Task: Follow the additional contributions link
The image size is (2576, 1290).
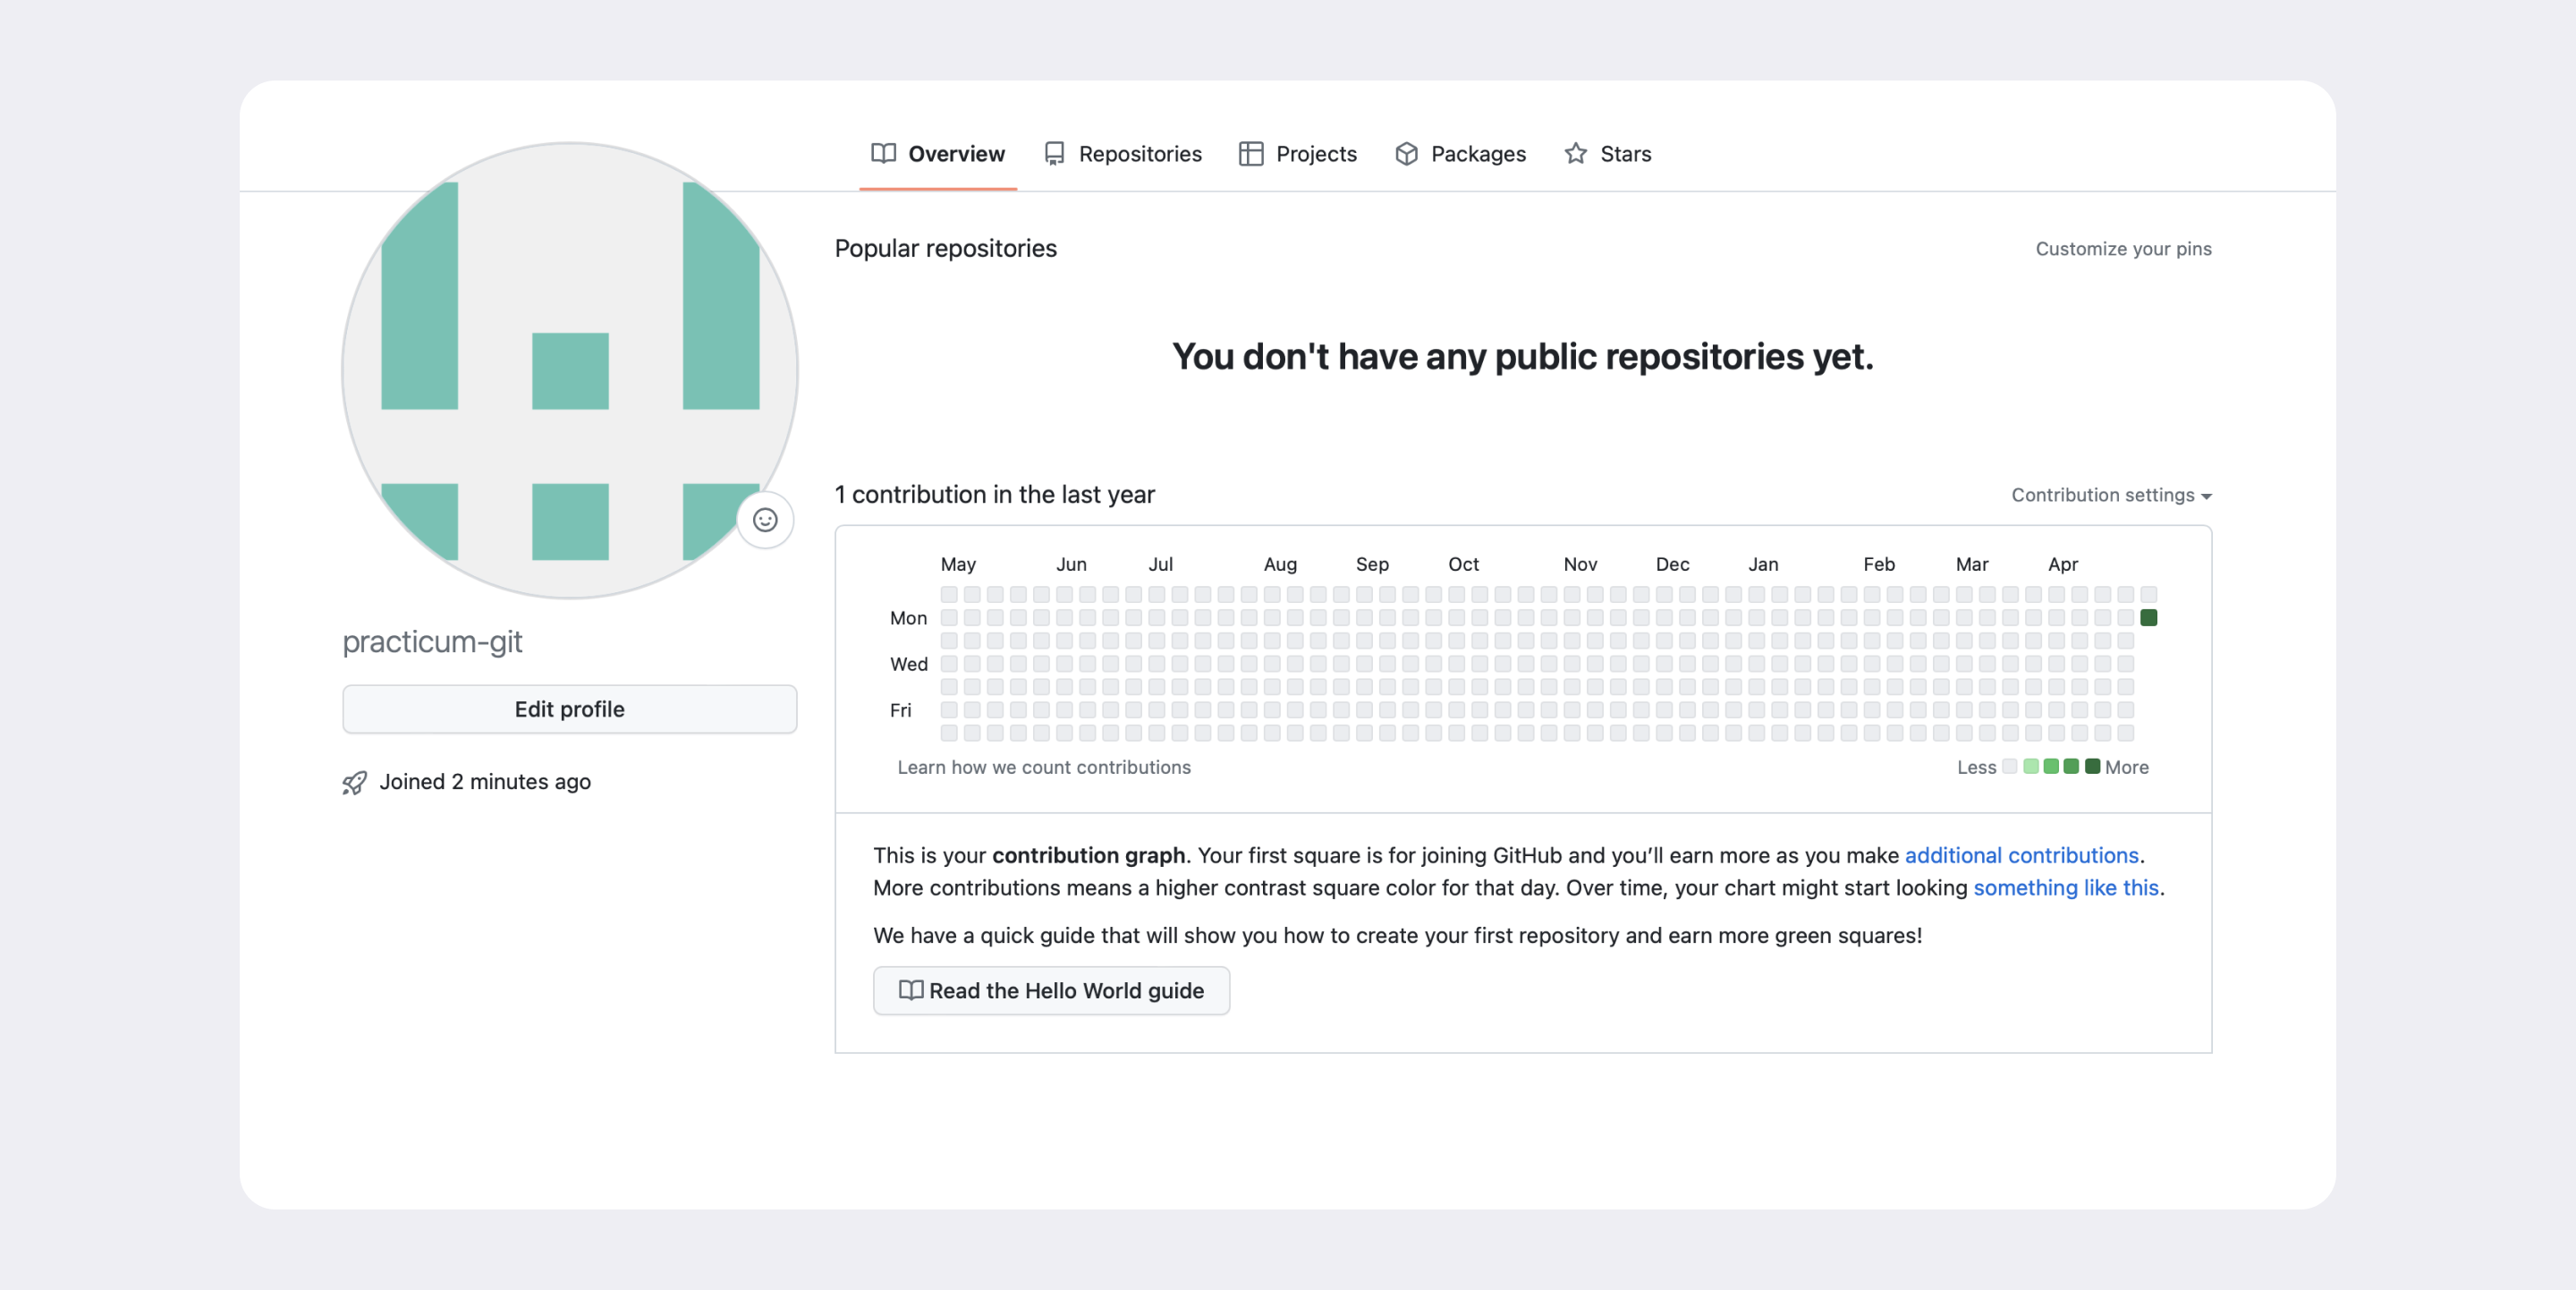Action: [2021, 855]
